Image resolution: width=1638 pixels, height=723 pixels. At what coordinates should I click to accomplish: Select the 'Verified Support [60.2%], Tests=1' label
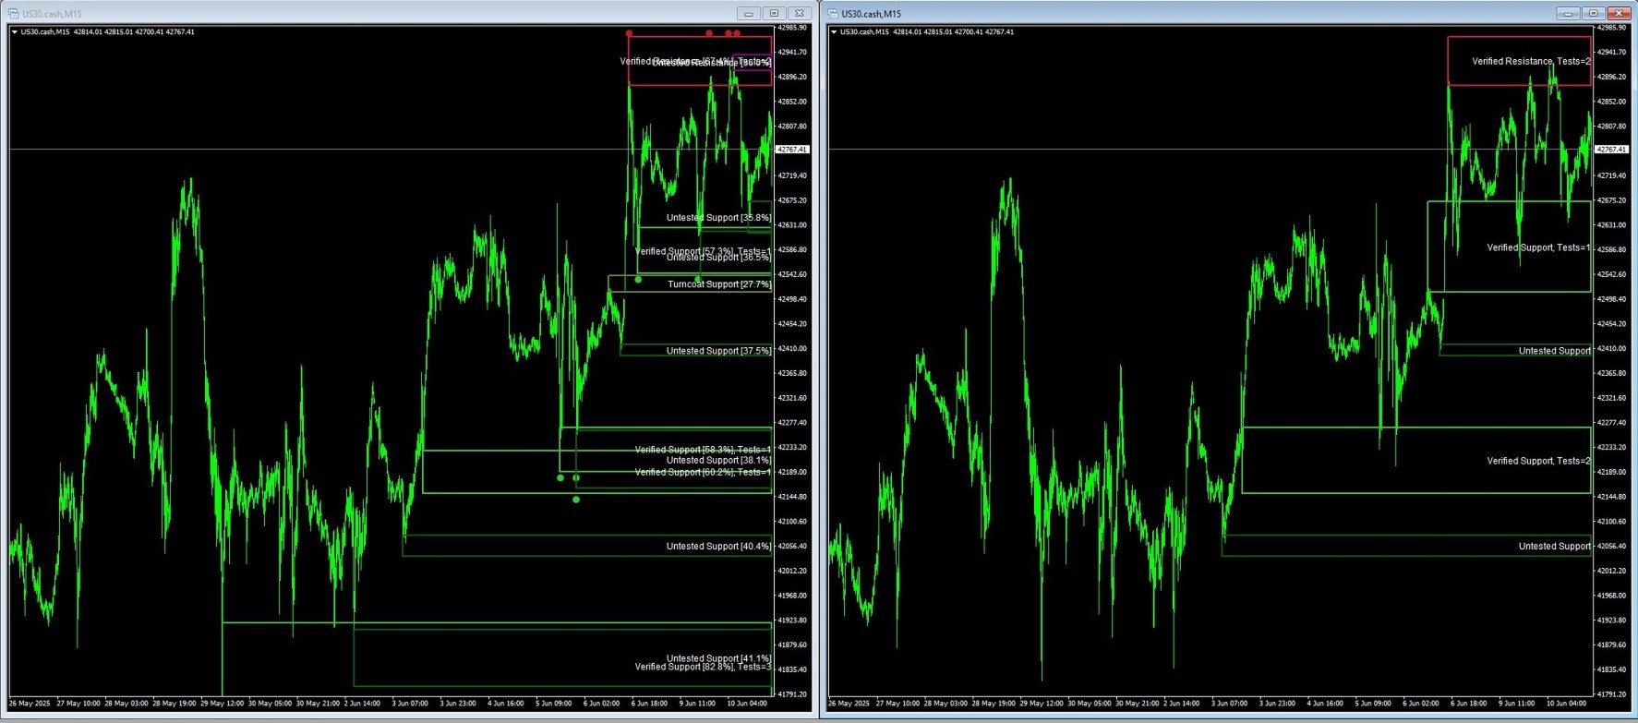click(703, 472)
